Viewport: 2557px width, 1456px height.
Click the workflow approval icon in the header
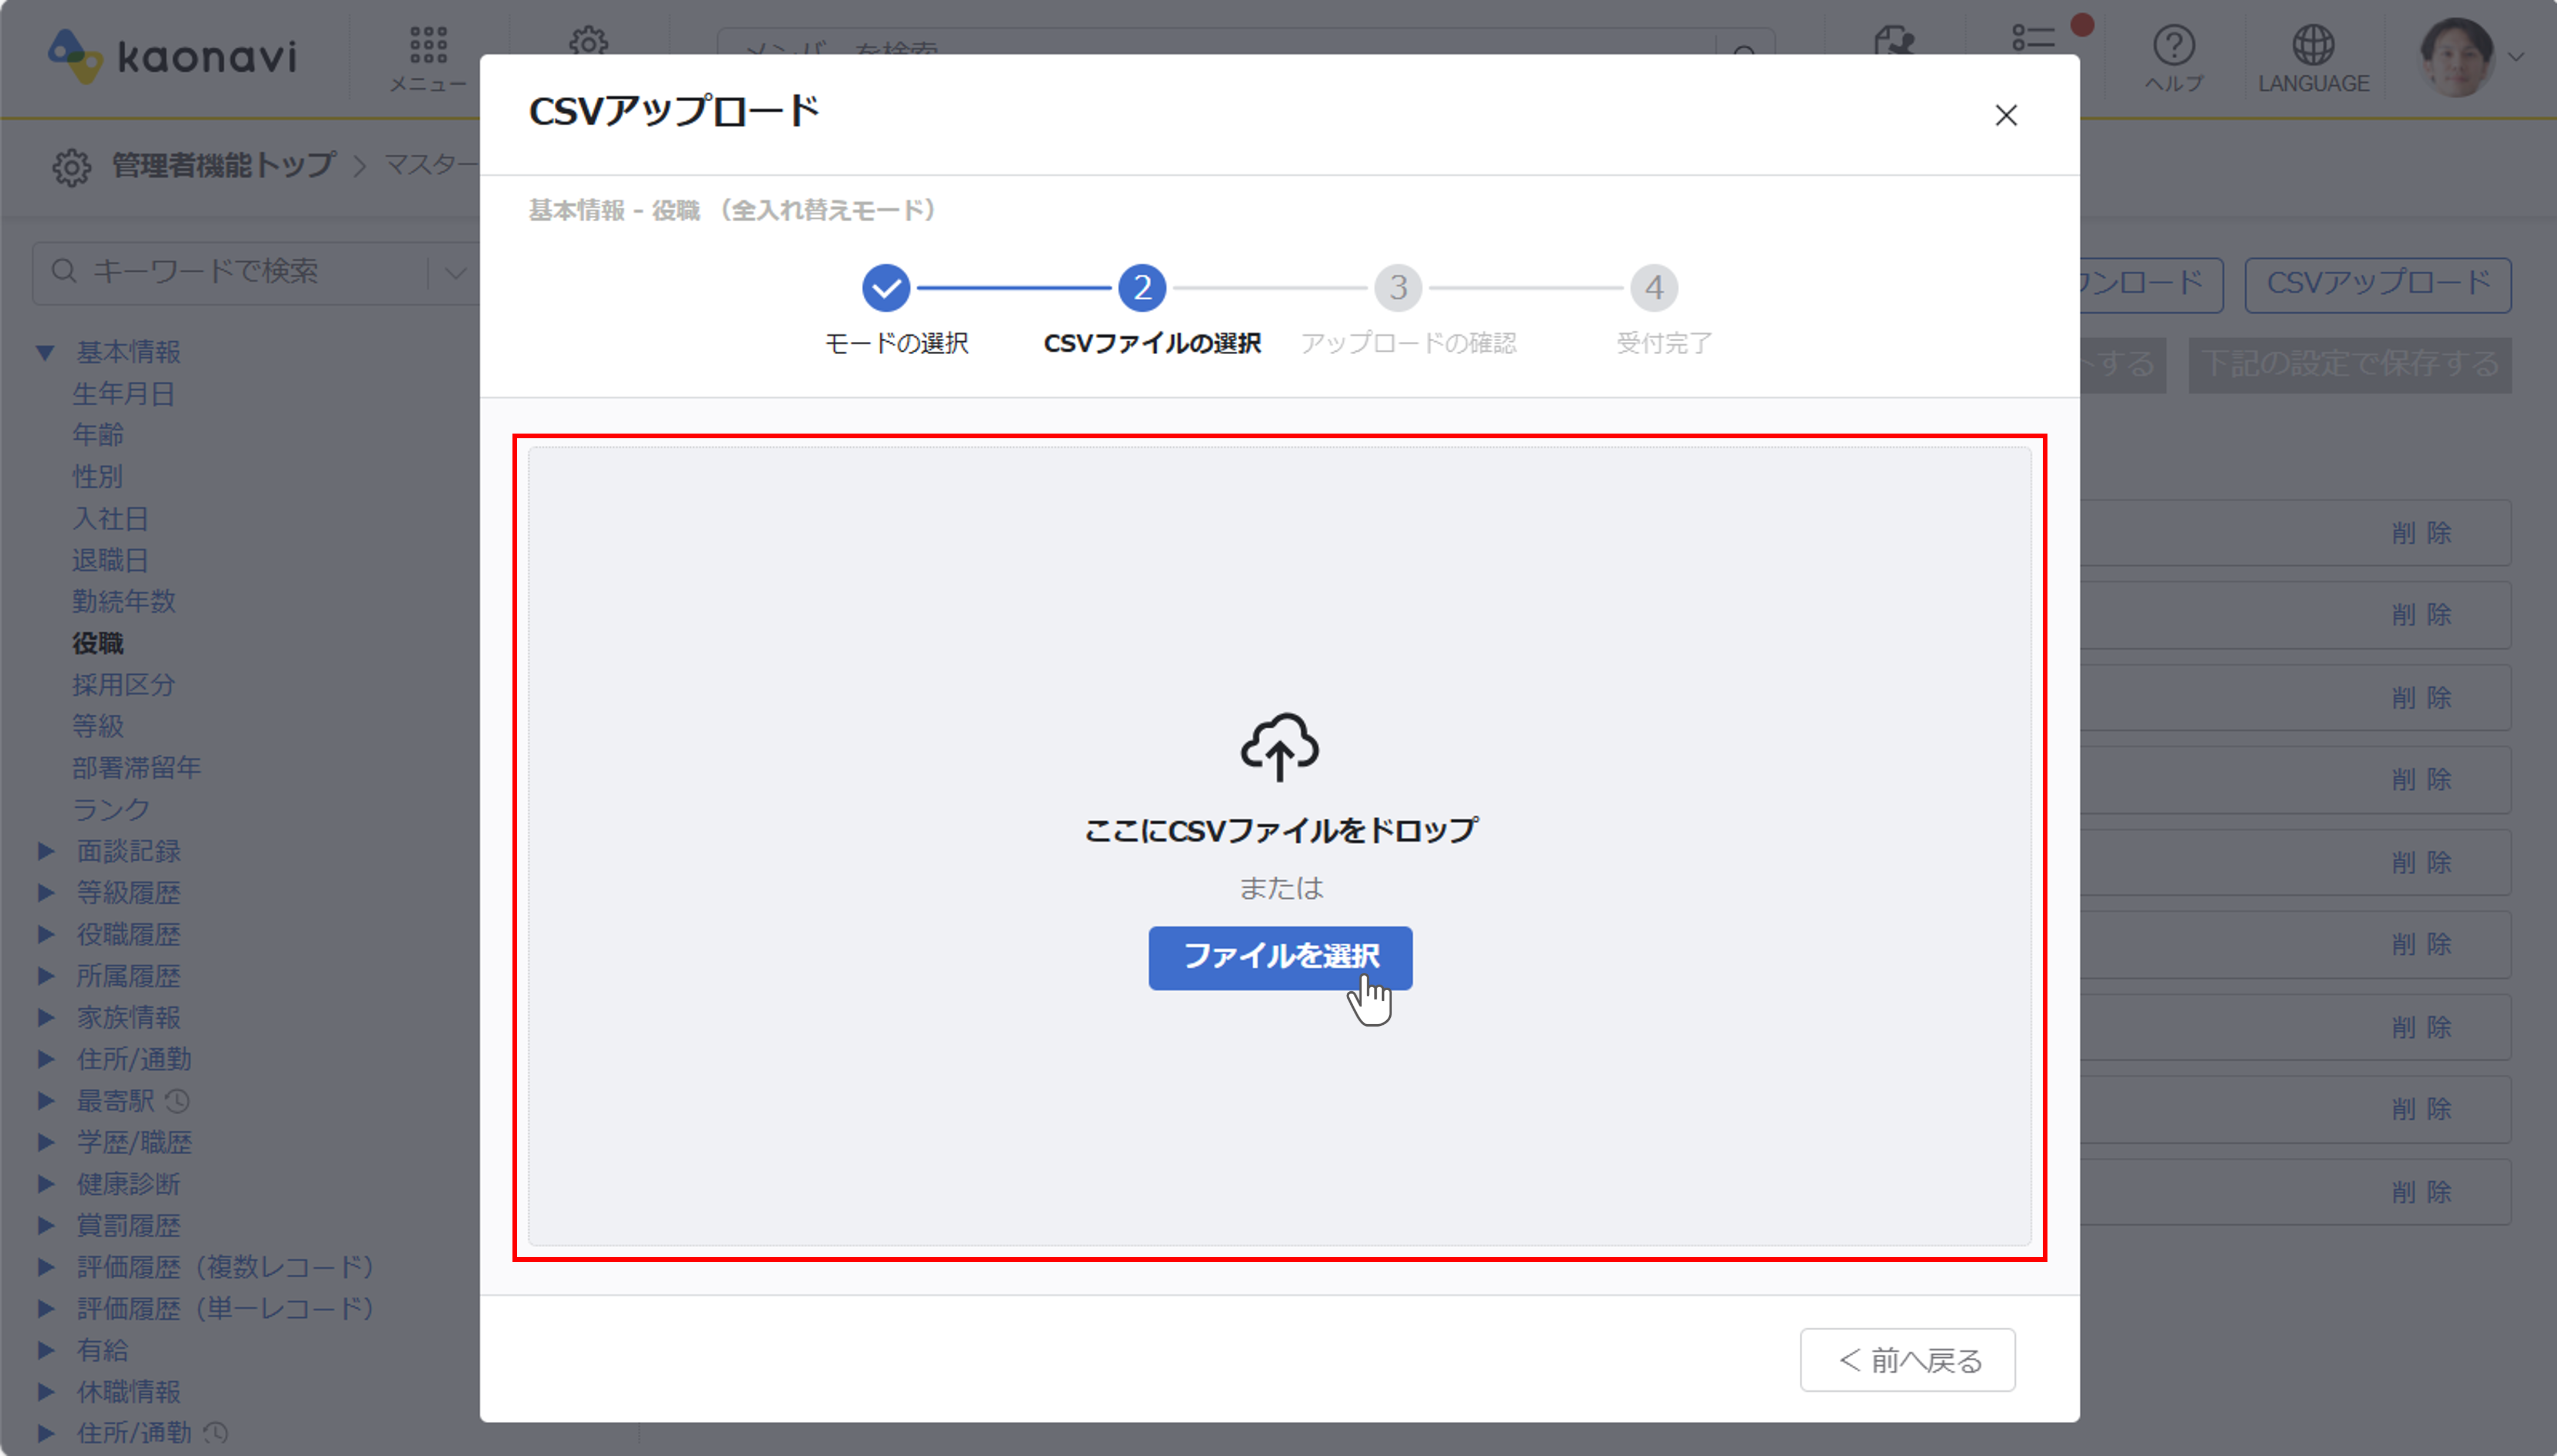1895,40
